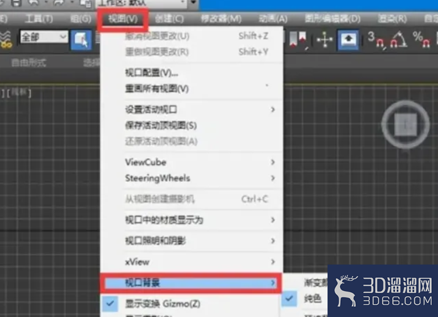Open the 动画(A) menu
Image resolution: width=438 pixels, height=317 pixels.
(x=273, y=19)
